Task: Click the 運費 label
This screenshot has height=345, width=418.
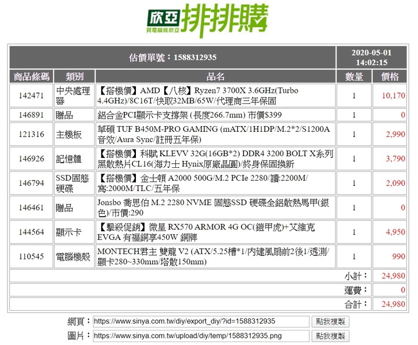Action: pos(356,290)
